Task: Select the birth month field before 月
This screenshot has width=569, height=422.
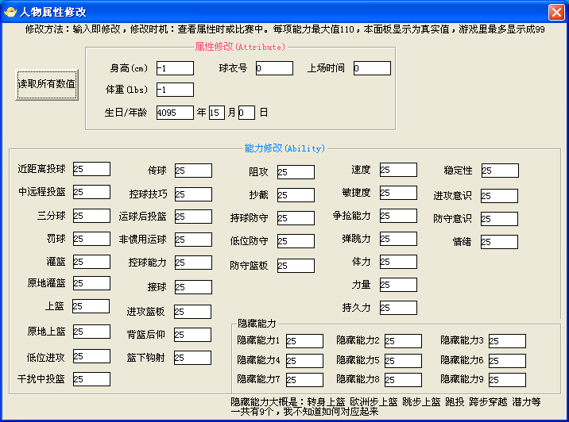Action: click(x=217, y=113)
